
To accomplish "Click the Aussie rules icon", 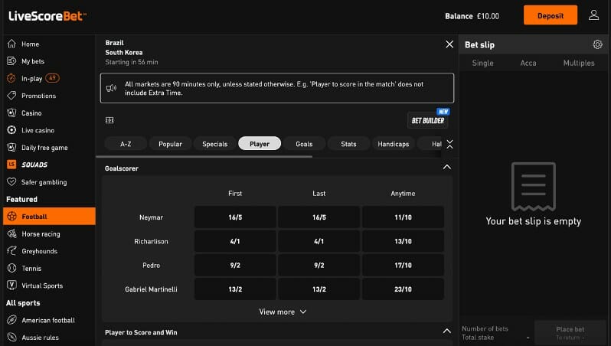I will [11, 337].
